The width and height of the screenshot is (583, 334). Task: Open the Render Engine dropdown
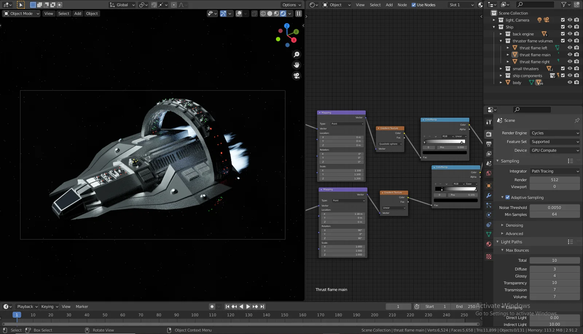point(555,133)
